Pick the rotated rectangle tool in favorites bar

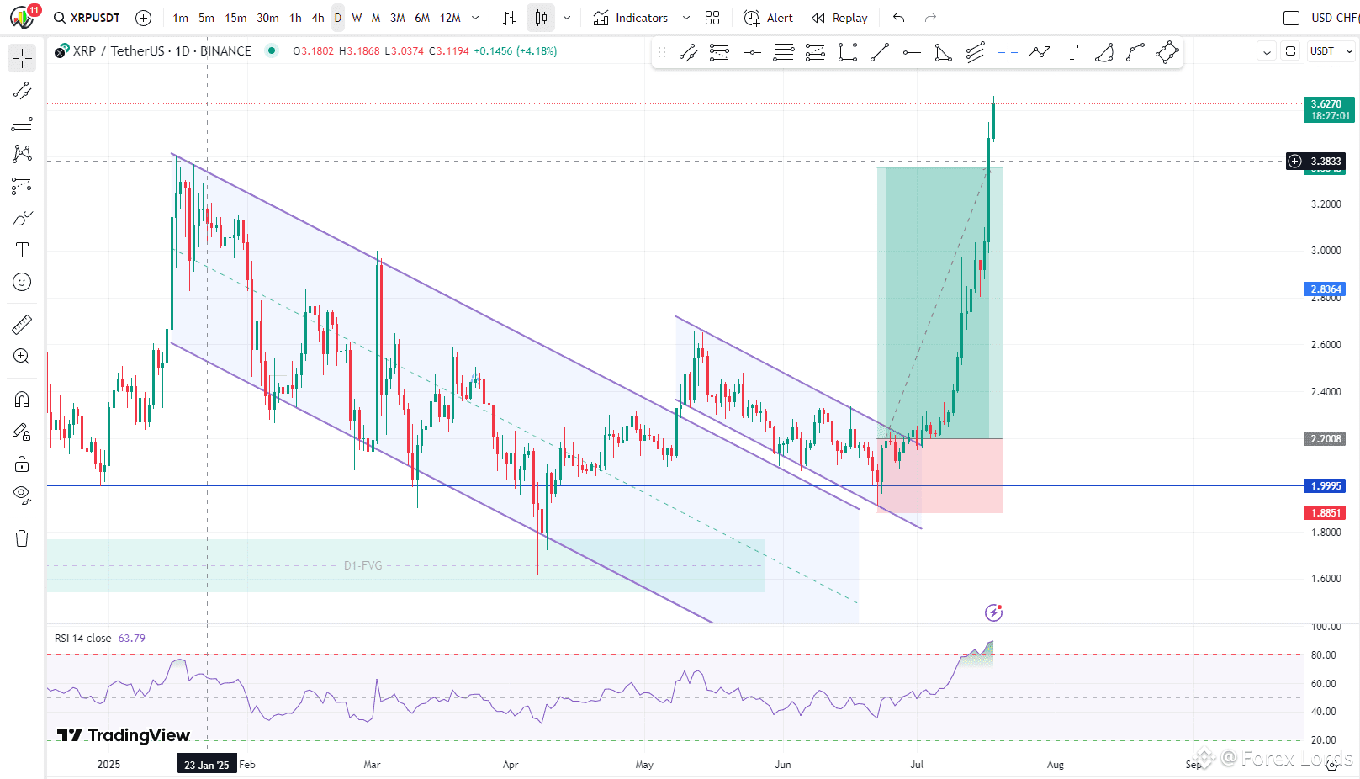1167,53
